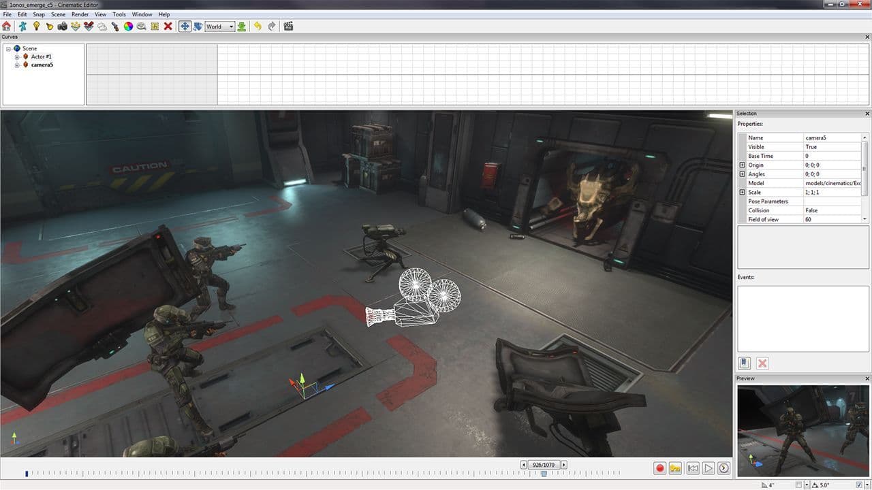This screenshot has height=490, width=872.
Task: Click the light bulb toolbar icon
Action: coord(36,27)
